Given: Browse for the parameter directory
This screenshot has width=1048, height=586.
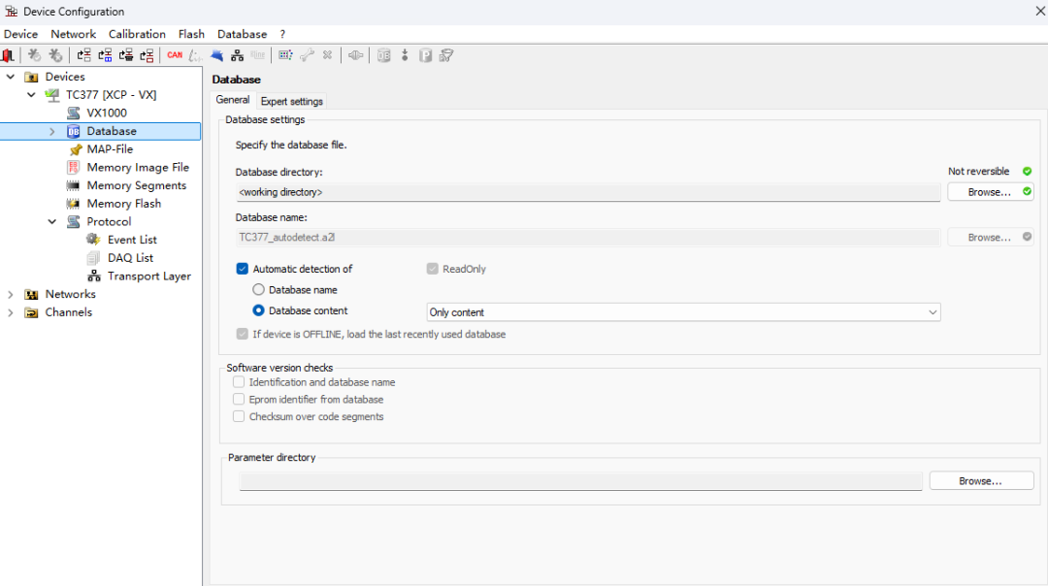Looking at the screenshot, I should [980, 481].
